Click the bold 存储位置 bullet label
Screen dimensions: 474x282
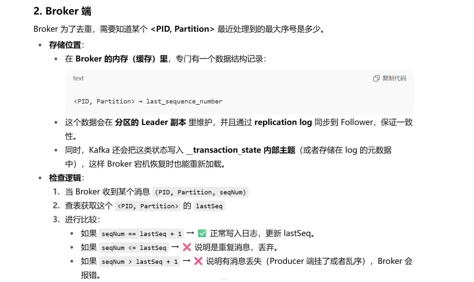click(65, 45)
